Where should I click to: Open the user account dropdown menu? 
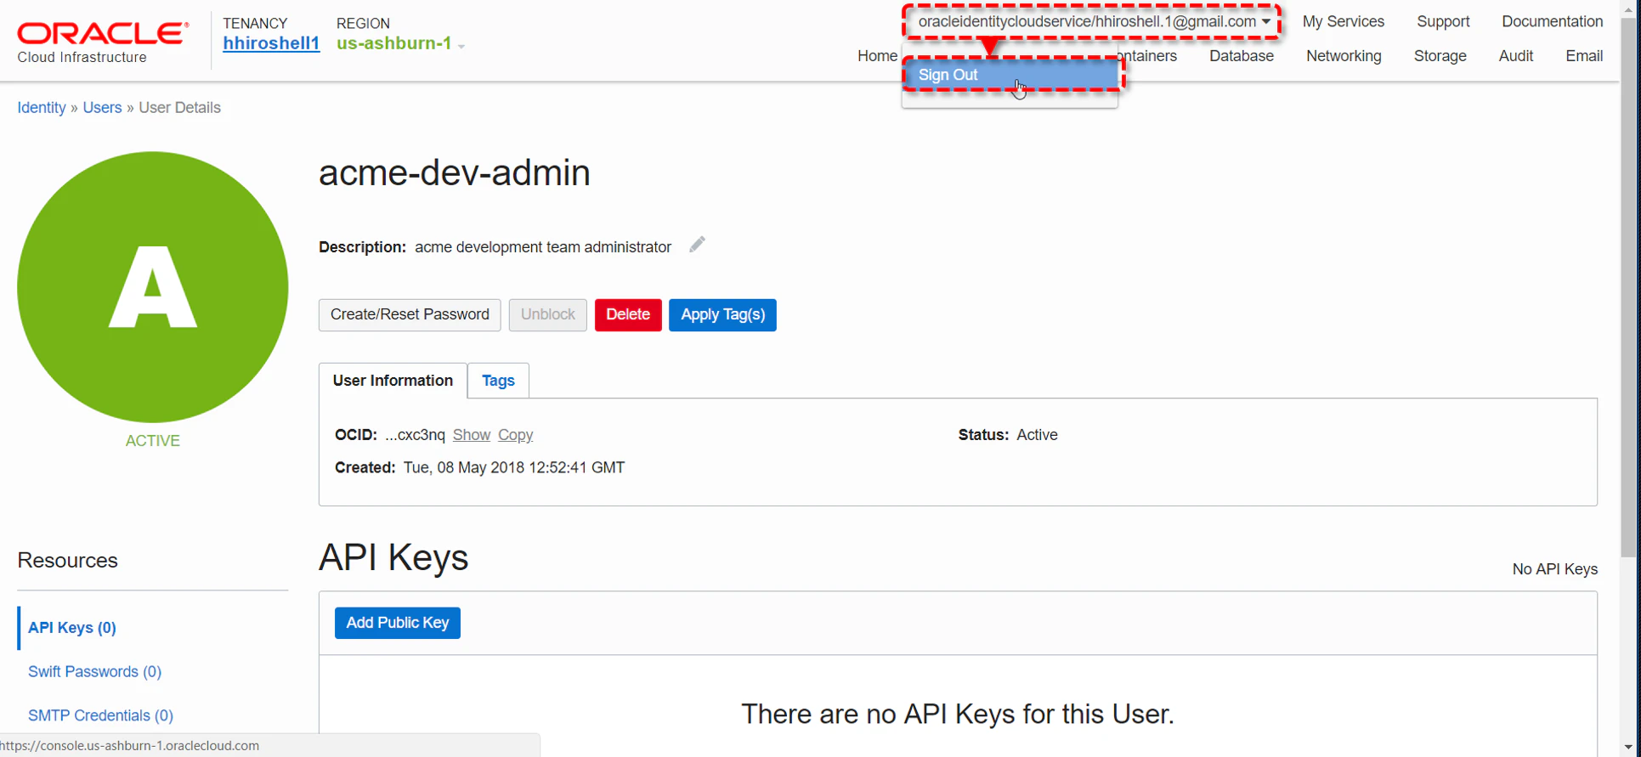click(x=1093, y=22)
